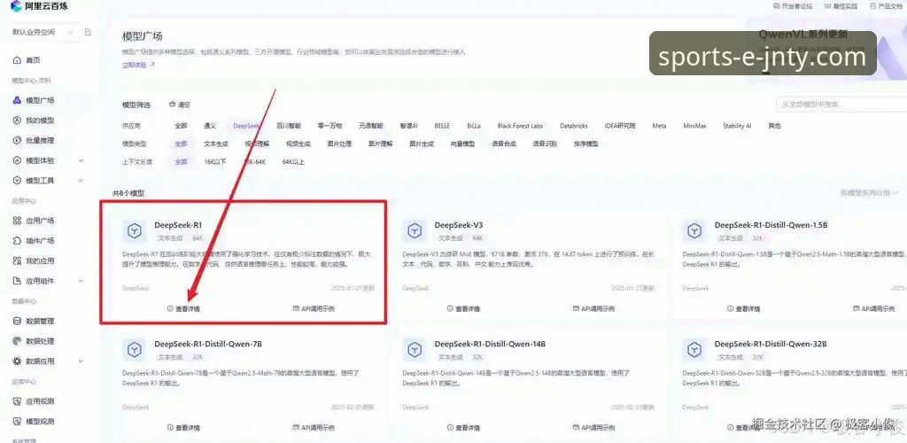Filter suppliers by 百川智能
Viewport: 907px width, 443px height.
coord(289,126)
